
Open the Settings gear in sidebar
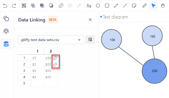[x=6, y=31]
